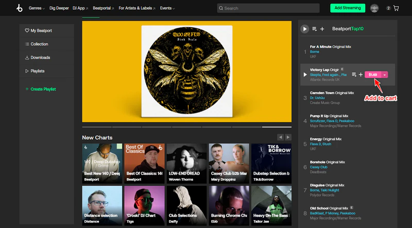This screenshot has height=228, width=412.
Task: Add Victory Lap to queue
Action: coord(354,74)
